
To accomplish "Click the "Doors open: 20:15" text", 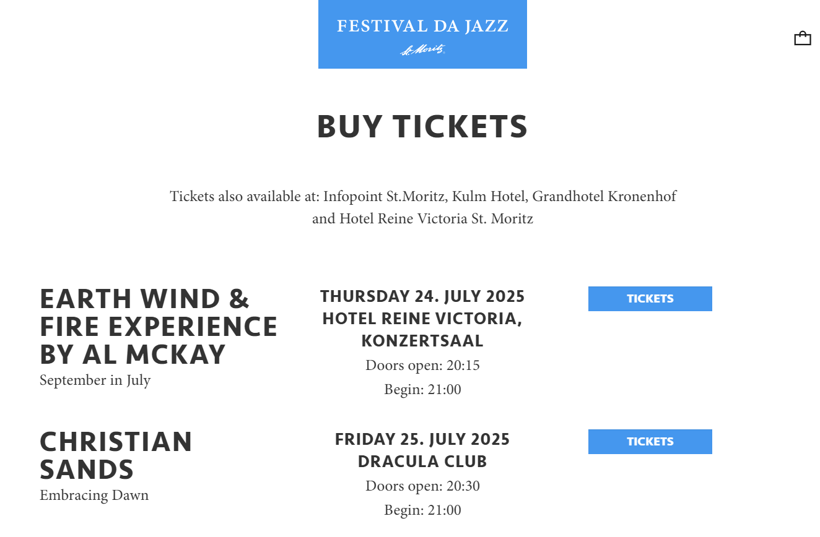I will [422, 365].
